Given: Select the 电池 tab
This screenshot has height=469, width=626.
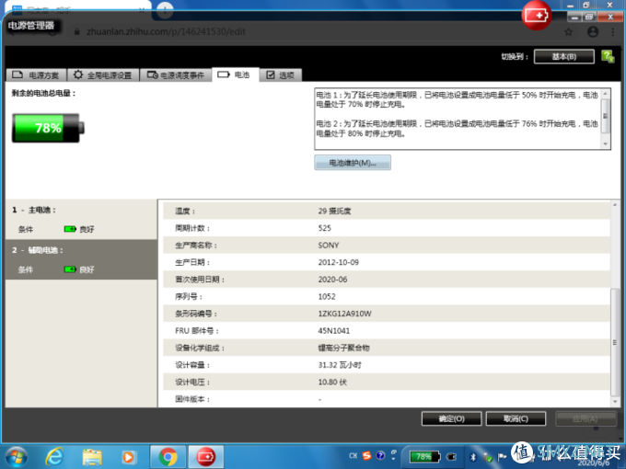Looking at the screenshot, I should click(x=235, y=74).
